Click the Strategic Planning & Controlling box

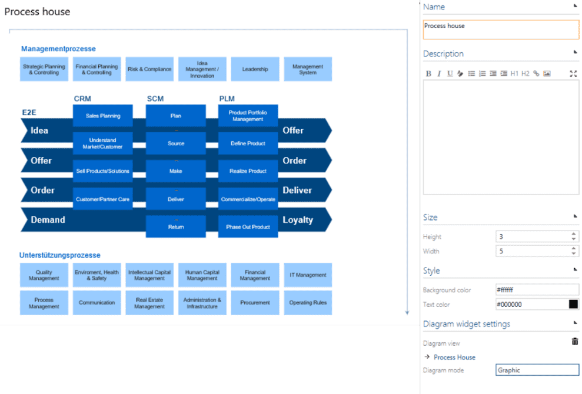[x=44, y=69]
